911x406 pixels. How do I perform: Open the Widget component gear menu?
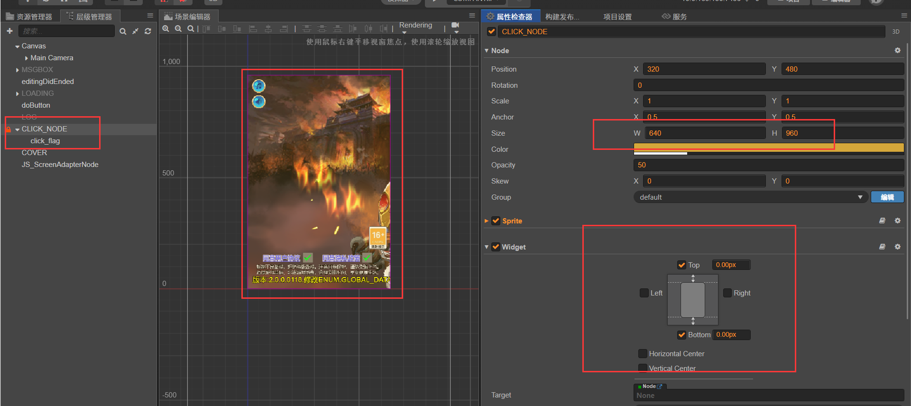(x=898, y=247)
